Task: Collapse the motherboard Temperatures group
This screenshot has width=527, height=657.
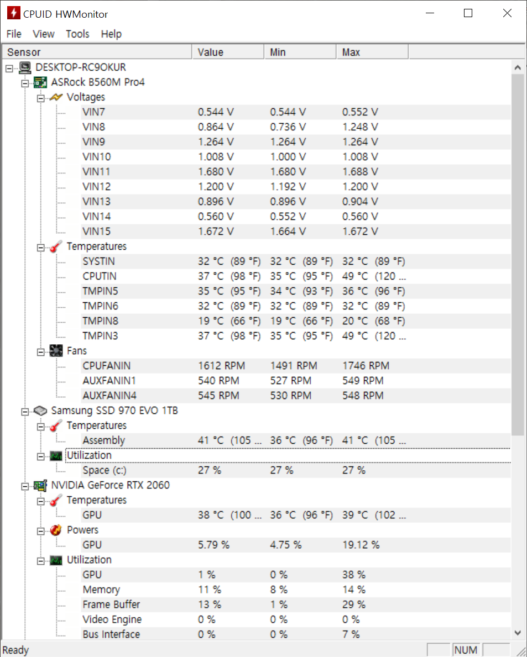Action: 41,248
